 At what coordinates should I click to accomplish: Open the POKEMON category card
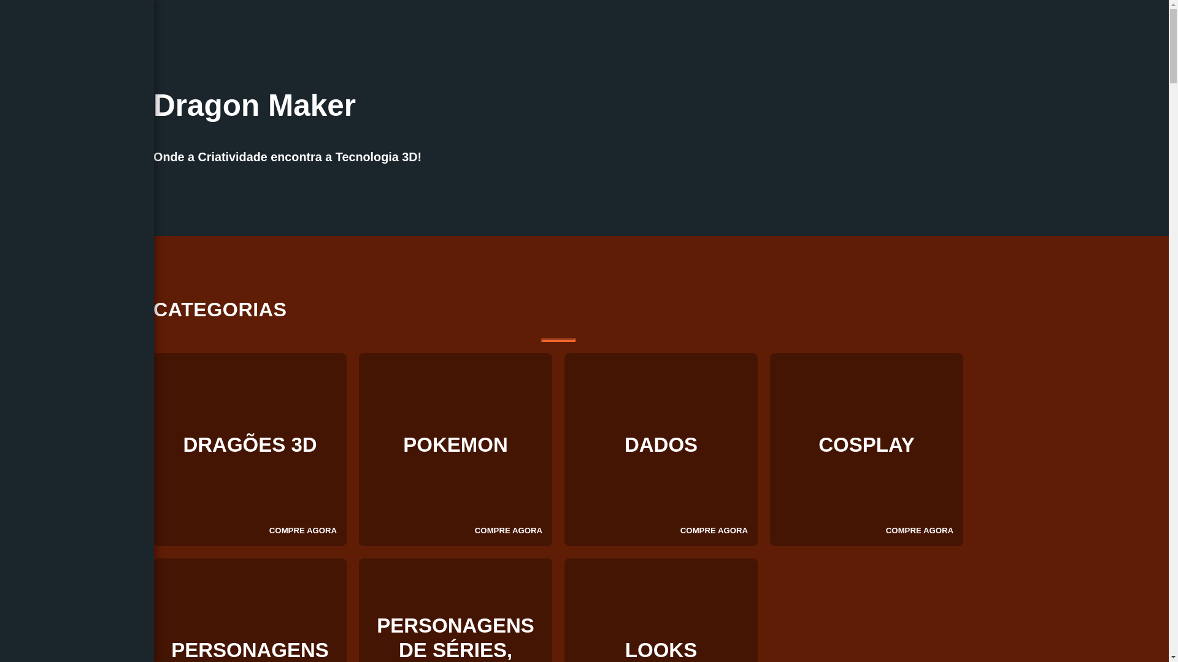[x=455, y=449]
